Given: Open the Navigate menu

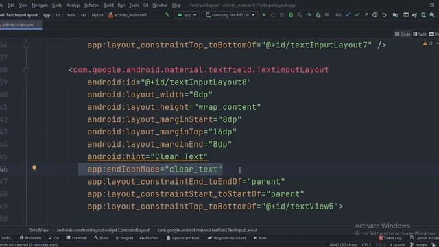Looking at the screenshot, I should [40, 5].
